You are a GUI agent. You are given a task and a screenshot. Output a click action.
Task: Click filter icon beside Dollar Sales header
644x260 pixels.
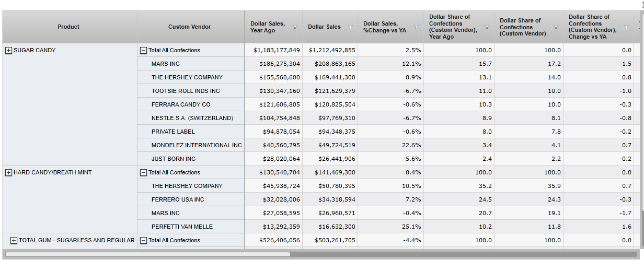click(350, 27)
